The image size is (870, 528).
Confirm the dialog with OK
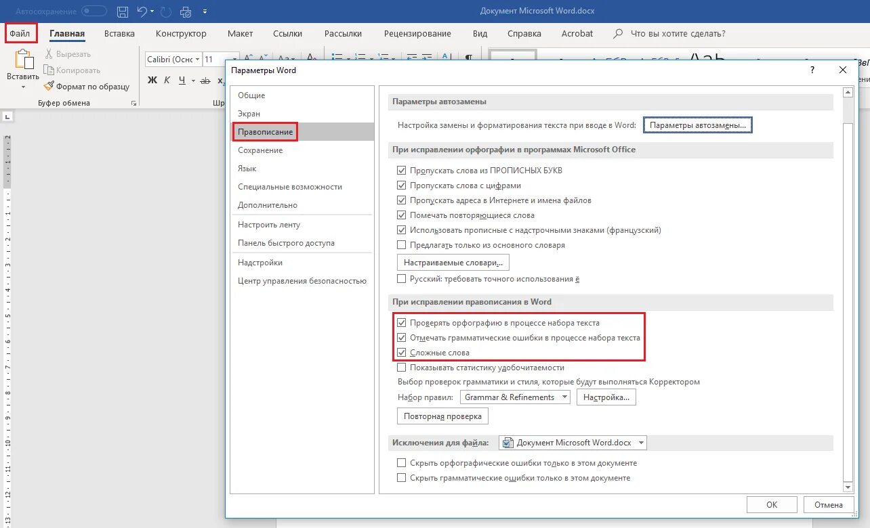772,505
